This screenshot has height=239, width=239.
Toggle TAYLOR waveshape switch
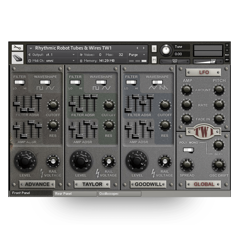point(101,82)
